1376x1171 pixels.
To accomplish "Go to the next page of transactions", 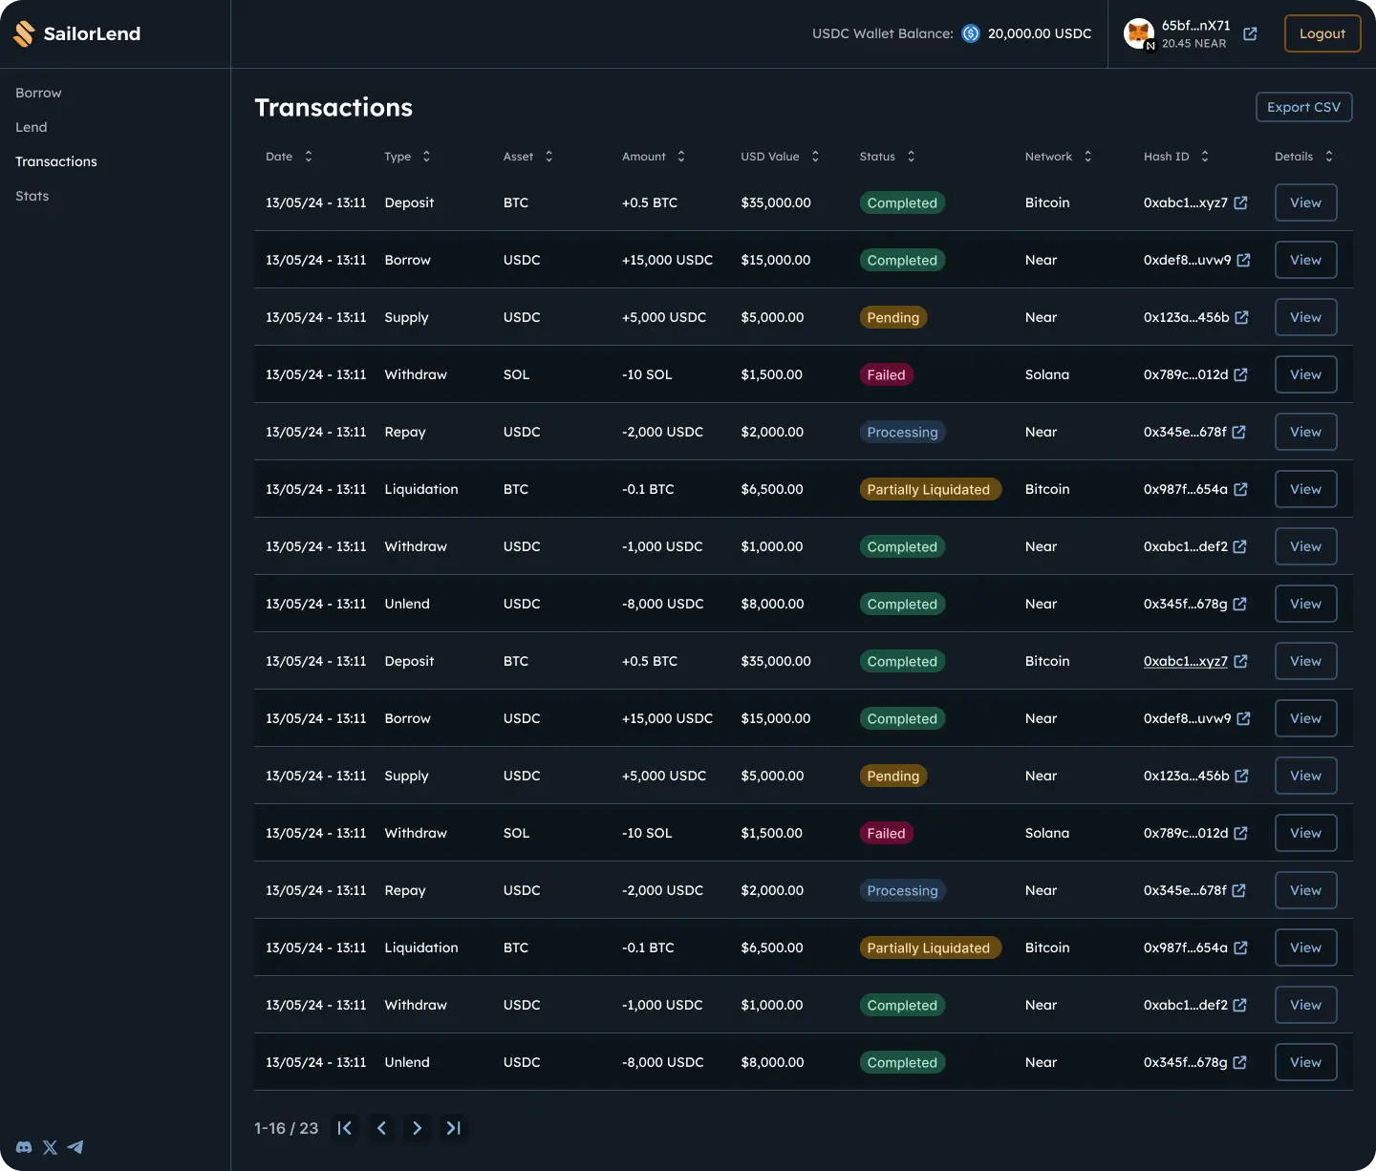I will click(x=417, y=1128).
